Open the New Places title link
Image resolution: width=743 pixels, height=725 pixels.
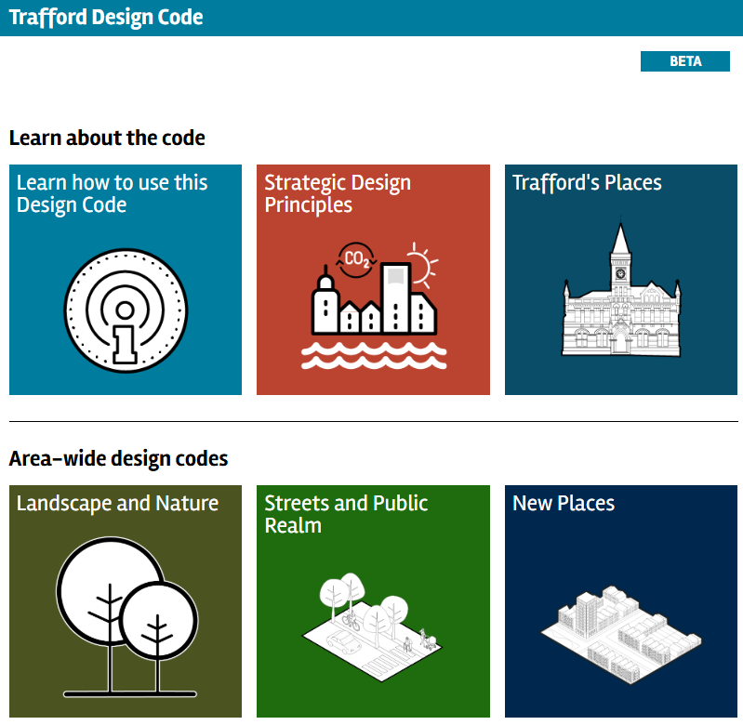(564, 503)
